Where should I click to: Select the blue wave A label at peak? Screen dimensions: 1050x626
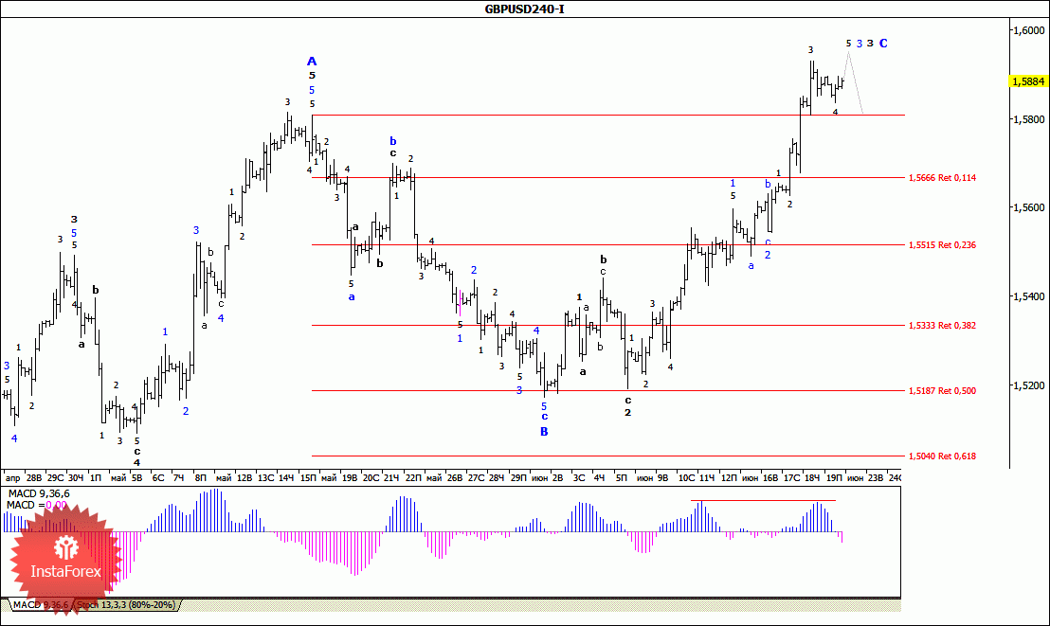tap(312, 62)
